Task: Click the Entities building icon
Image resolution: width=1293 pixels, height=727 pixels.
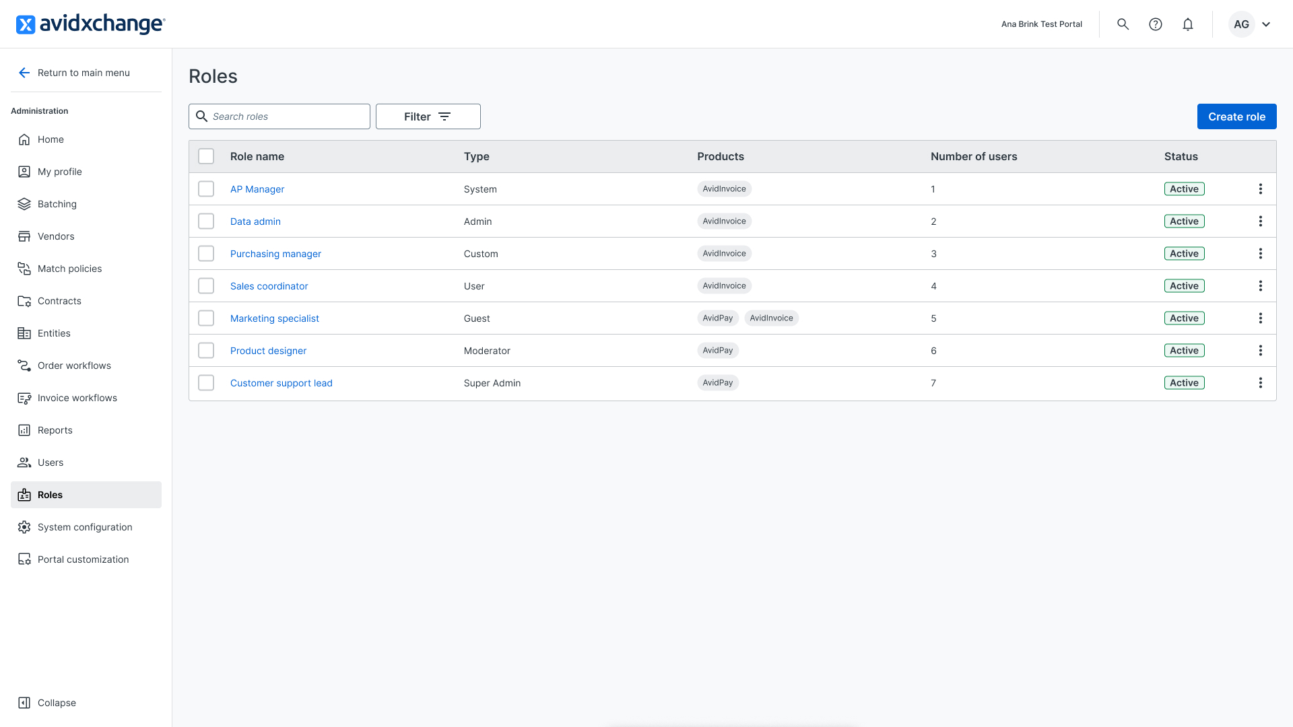Action: pos(24,333)
